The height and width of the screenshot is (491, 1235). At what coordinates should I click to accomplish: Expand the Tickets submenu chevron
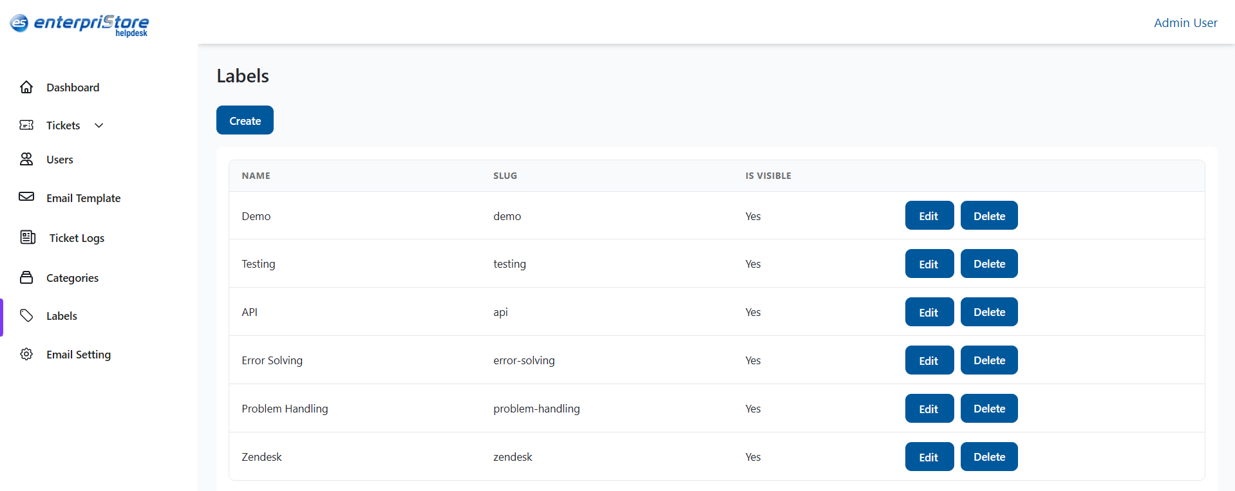pyautogui.click(x=99, y=125)
